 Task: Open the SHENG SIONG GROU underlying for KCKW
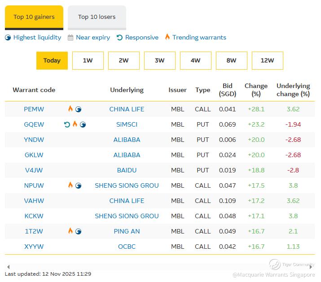[127, 216]
